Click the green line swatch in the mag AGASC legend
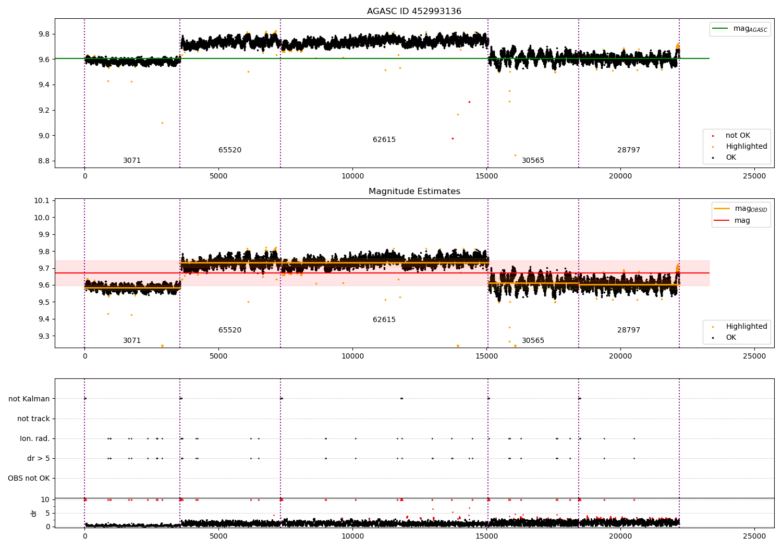The height and width of the screenshot is (548, 782). coord(720,29)
